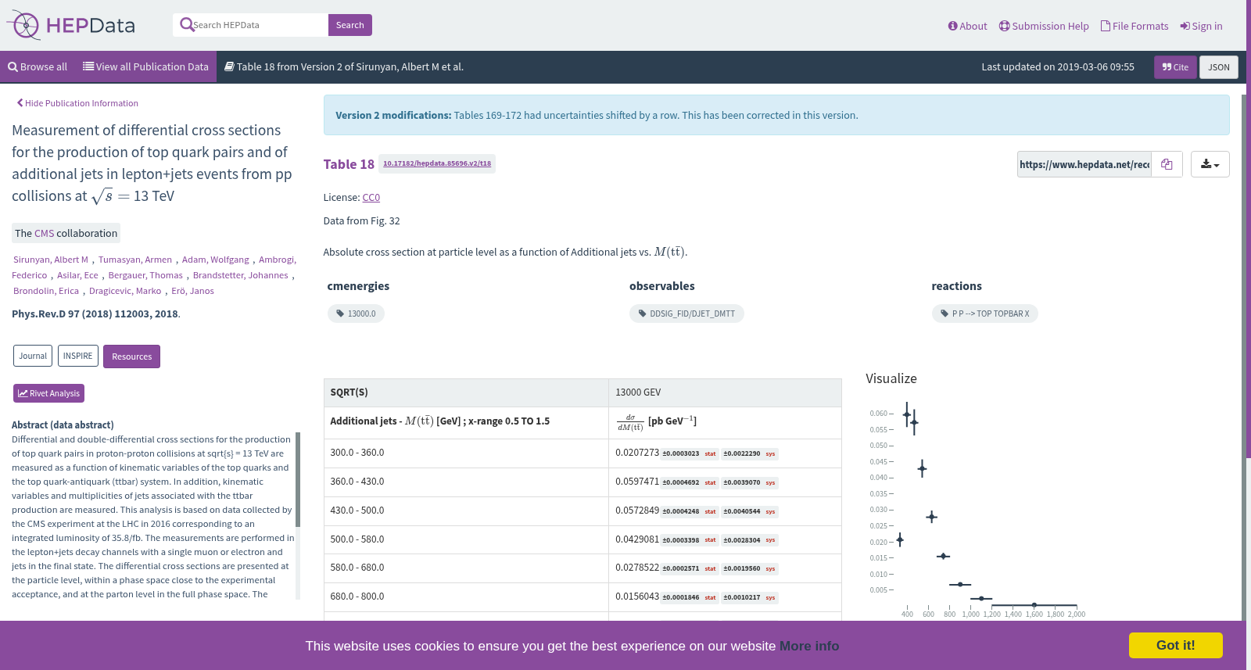1251x670 pixels.
Task: Select table cell 300.0 - 360.0
Action: (466, 453)
